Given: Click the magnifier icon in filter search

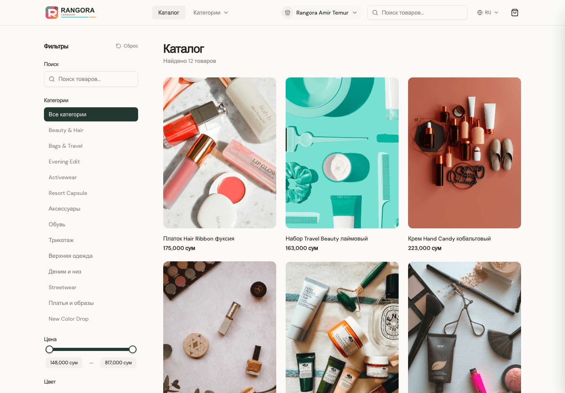Looking at the screenshot, I should tap(52, 79).
